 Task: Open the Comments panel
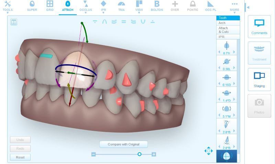[259, 26]
